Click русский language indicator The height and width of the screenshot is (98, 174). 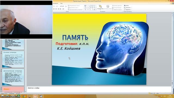click(18, 93)
